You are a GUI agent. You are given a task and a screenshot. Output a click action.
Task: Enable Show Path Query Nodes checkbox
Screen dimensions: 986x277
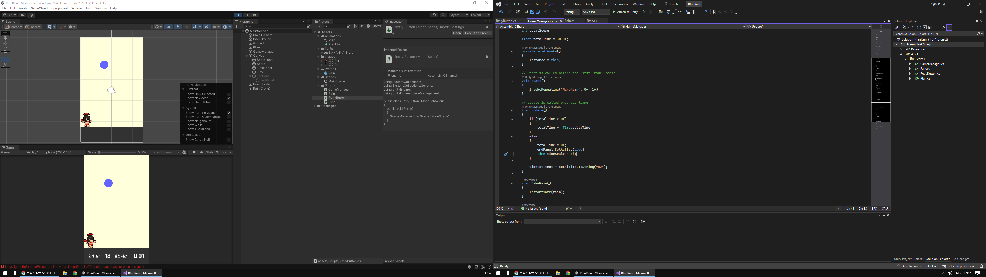(x=229, y=117)
